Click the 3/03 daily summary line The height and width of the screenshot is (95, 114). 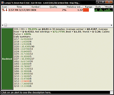23,64
